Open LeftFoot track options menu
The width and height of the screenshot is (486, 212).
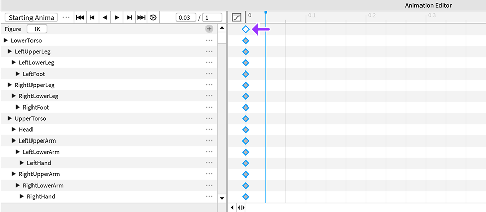209,74
